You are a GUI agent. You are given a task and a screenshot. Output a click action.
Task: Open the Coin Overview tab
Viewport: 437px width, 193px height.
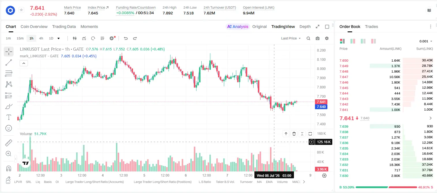pos(34,27)
